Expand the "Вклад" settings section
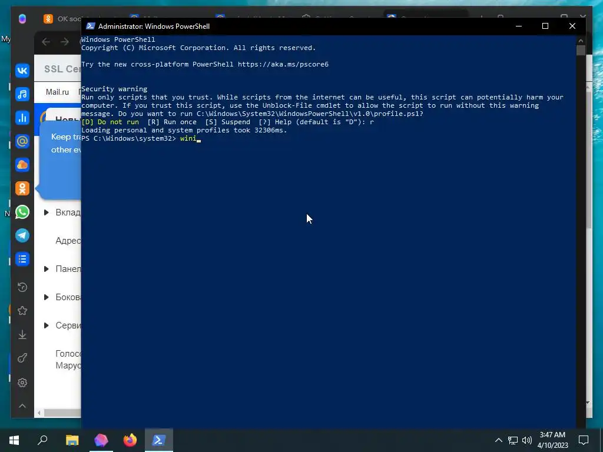 pyautogui.click(x=46, y=212)
